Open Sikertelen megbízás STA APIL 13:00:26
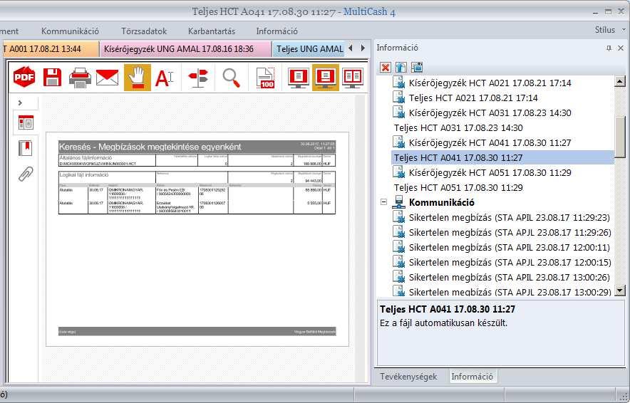This screenshot has height=403, width=630. coord(509,278)
